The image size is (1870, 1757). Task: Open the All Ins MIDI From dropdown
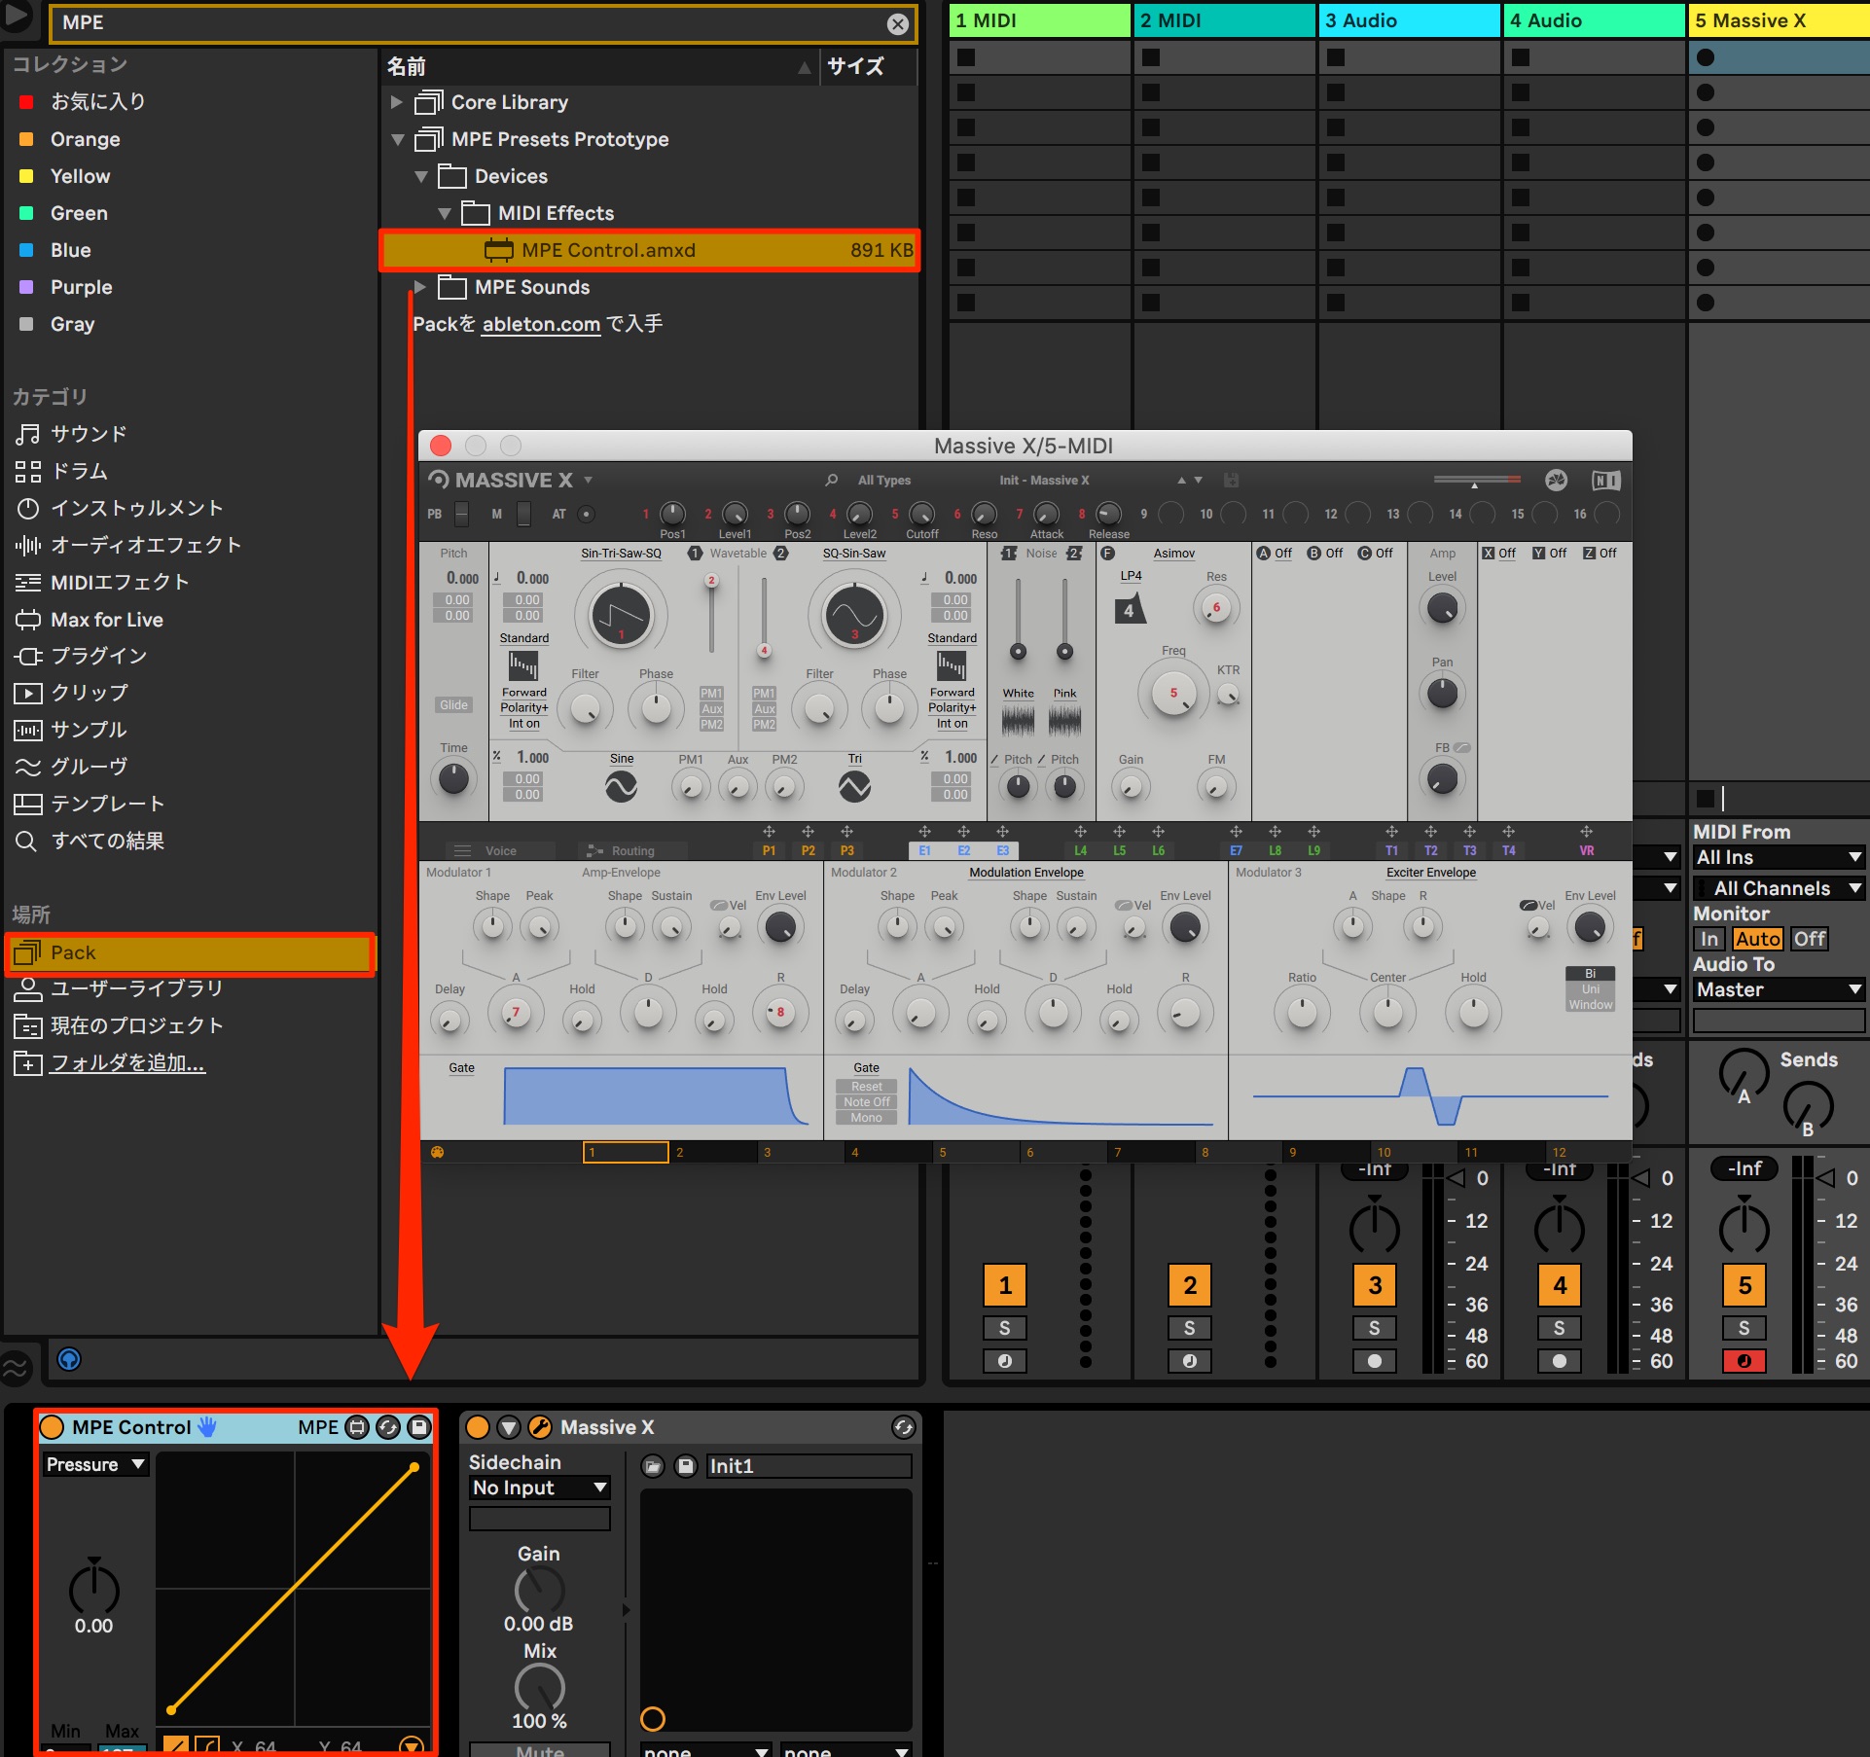[x=1779, y=857]
